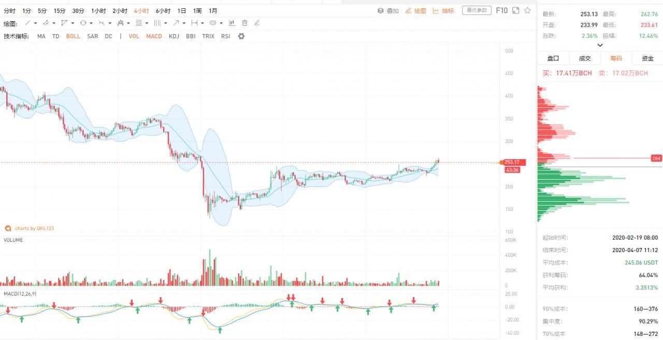
Task: Click the 最优参数 button
Action: click(476, 10)
